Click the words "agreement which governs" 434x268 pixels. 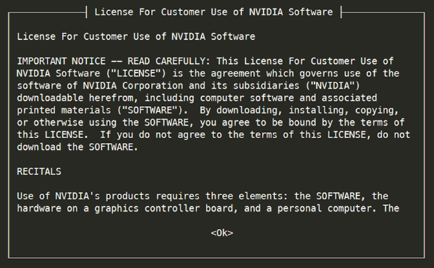[274, 74]
